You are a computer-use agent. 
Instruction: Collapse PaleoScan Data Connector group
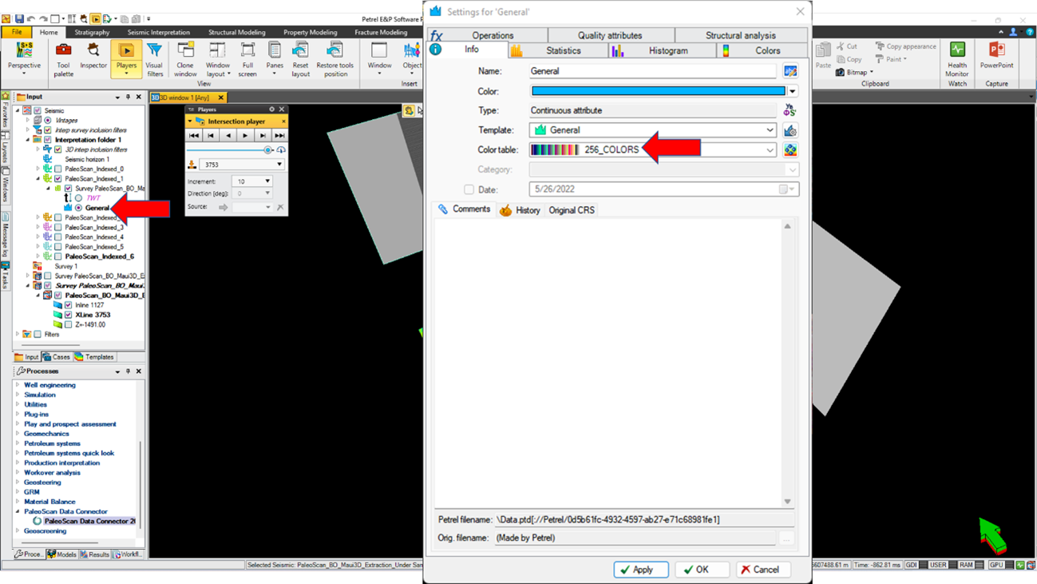[x=18, y=511]
